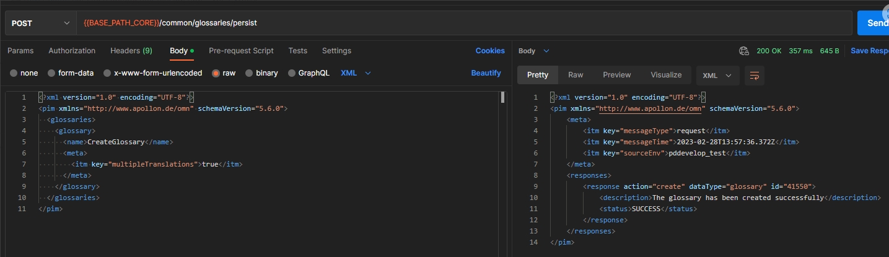The width and height of the screenshot is (889, 257).
Task: Open the Cookies link
Action: (490, 51)
